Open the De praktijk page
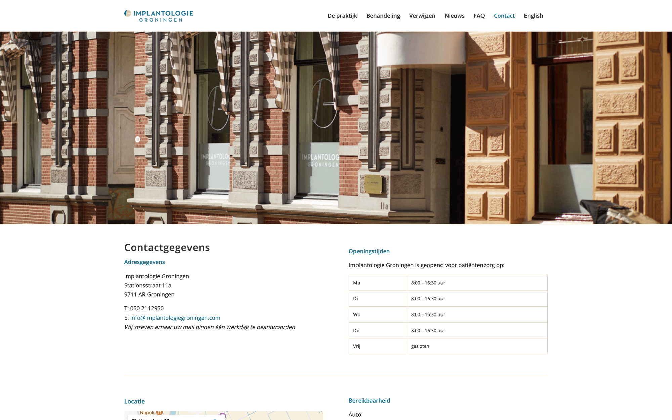This screenshot has width=672, height=420. [342, 16]
